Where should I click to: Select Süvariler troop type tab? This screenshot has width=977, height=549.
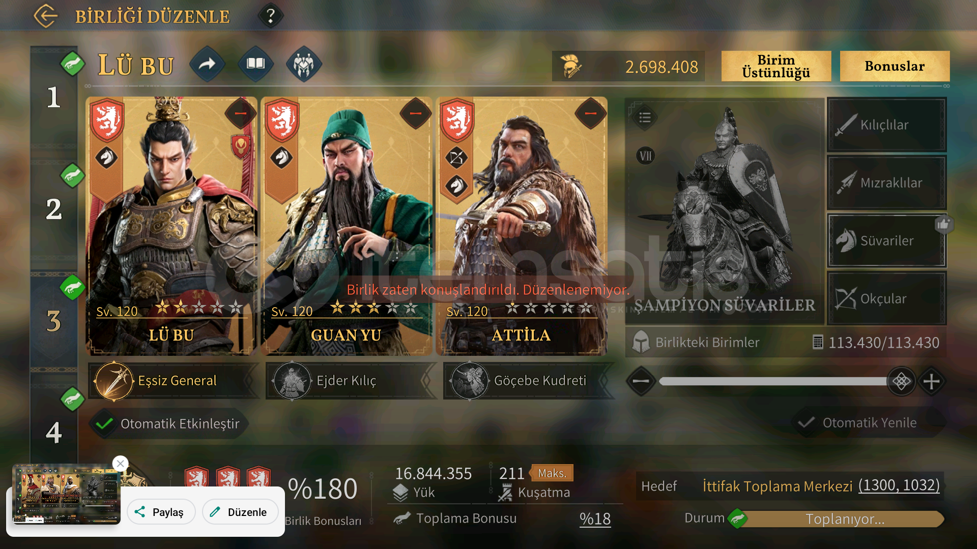(886, 240)
